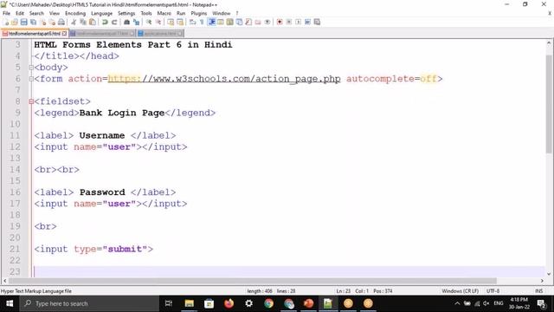The height and width of the screenshot is (312, 554).
Task: Open the Plugins menu
Action: pos(198,13)
